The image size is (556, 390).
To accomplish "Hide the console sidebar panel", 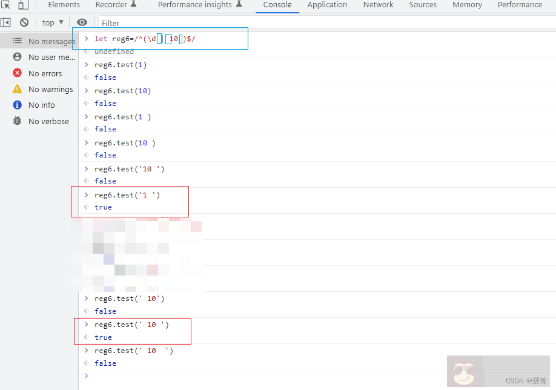I will [6, 22].
